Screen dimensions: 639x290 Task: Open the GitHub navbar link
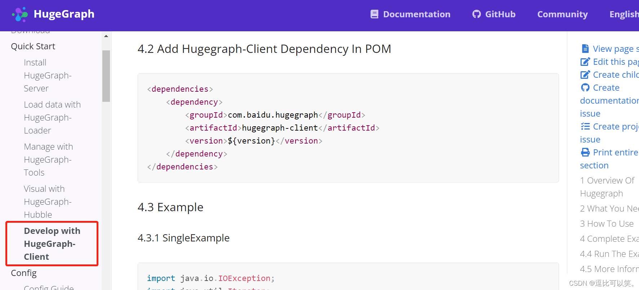494,14
